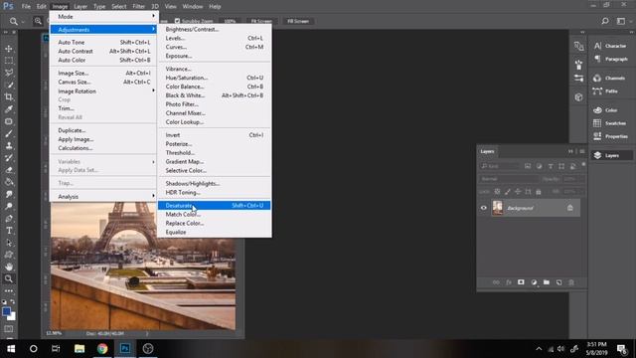The image size is (636, 358).
Task: Toggle Scrubby Zoom checkbox
Action: (177, 21)
